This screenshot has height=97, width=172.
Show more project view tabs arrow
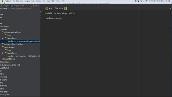(x=26, y=6)
